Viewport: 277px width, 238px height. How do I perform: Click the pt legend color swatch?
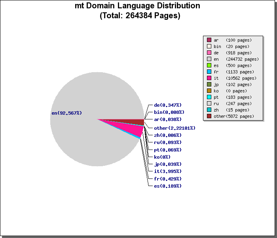(x=209, y=97)
